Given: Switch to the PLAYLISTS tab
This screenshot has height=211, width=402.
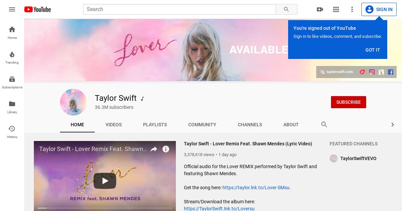Looking at the screenshot, I should tap(155, 125).
